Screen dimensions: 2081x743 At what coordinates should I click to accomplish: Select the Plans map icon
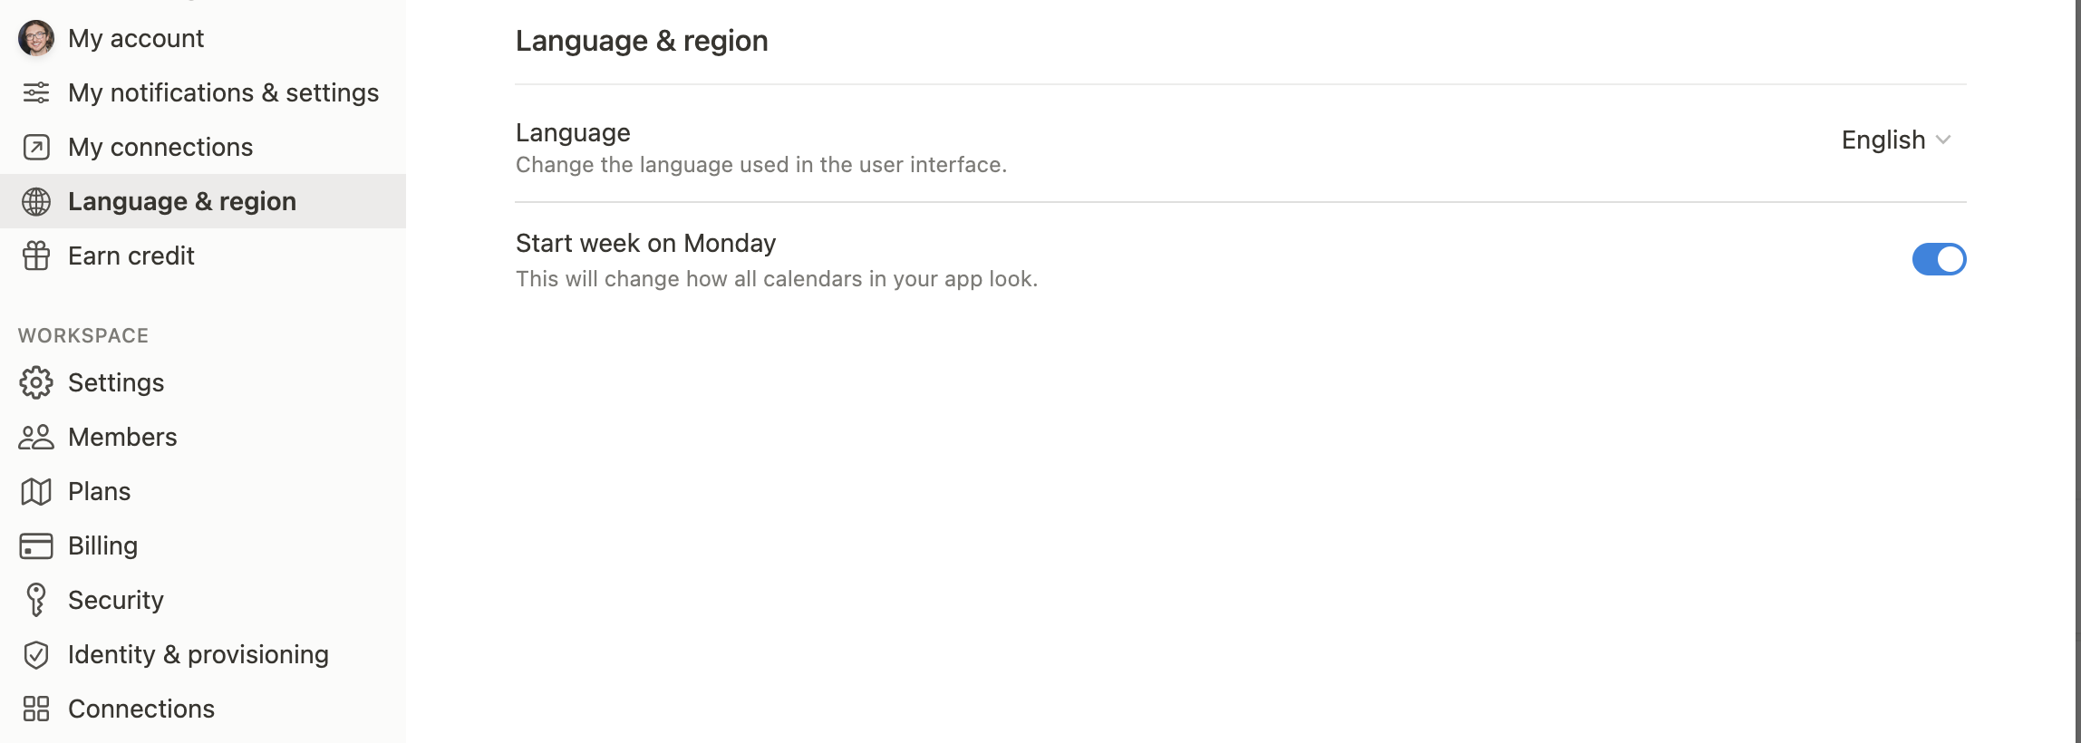coord(36,491)
